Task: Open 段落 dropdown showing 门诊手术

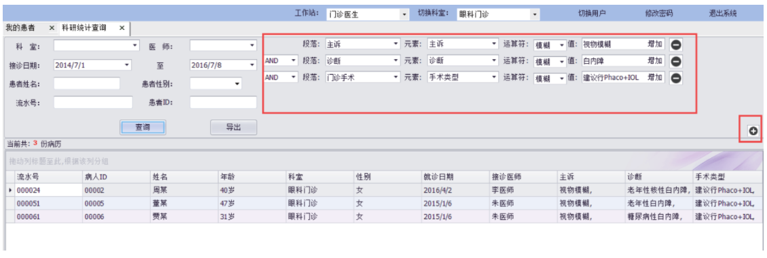Action: pyautogui.click(x=363, y=77)
